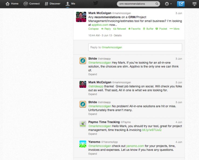Click the Paymo Time Tracking avatar
199x160 pixels.
[x=83, y=124]
